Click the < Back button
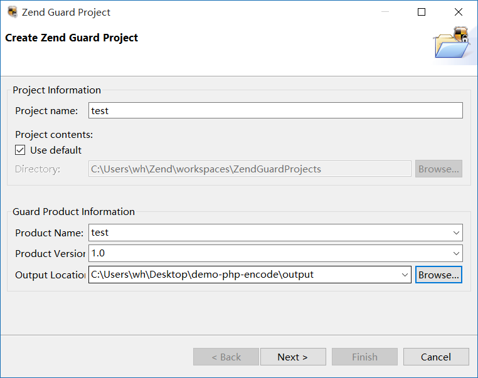478x378 pixels. point(226,357)
